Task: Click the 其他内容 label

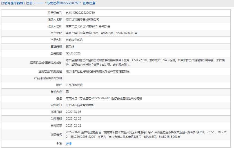Action: [x=56, y=91]
